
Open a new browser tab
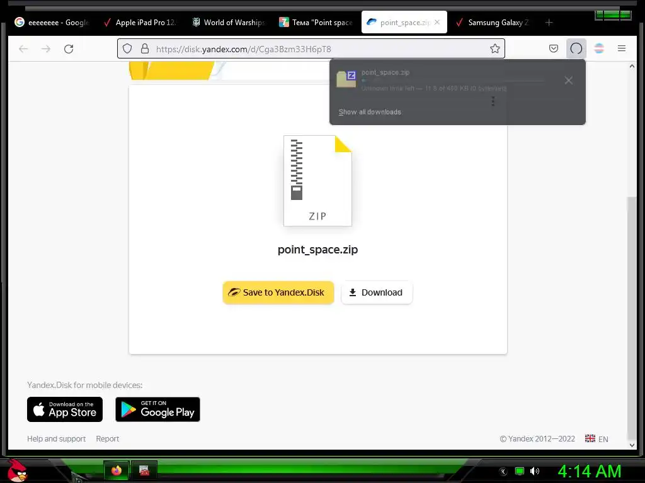549,23
